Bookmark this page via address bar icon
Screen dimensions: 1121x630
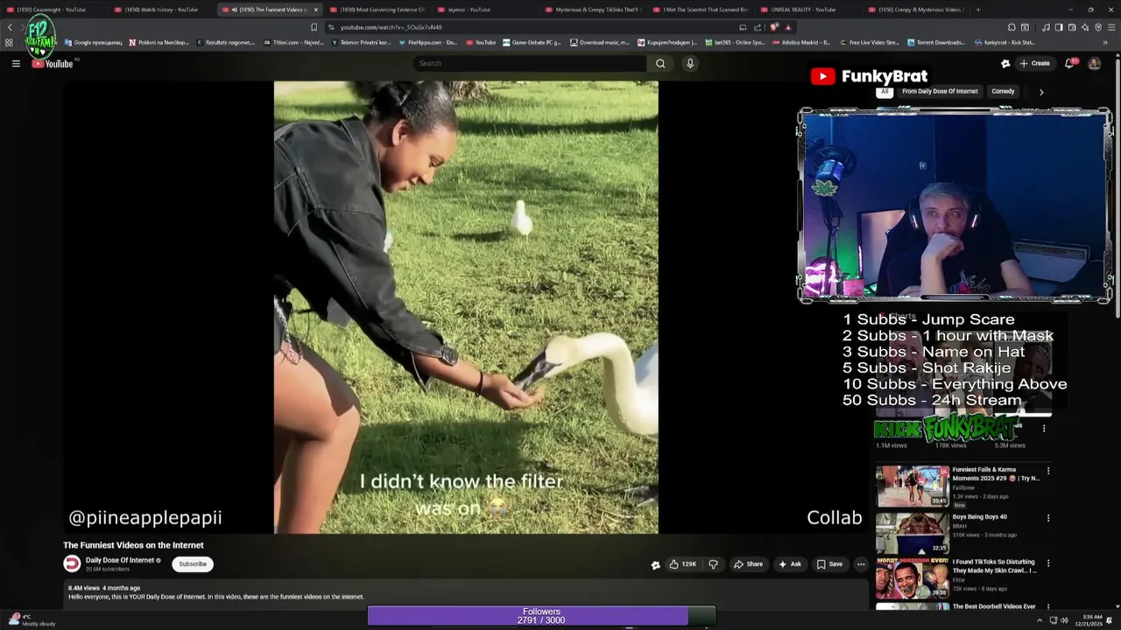[314, 27]
